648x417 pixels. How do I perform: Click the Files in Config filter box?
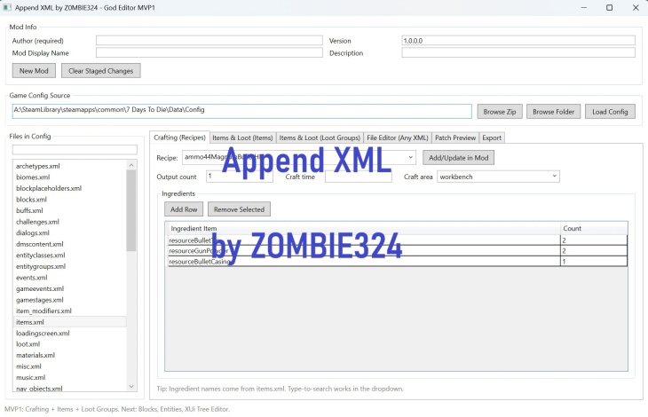point(75,149)
